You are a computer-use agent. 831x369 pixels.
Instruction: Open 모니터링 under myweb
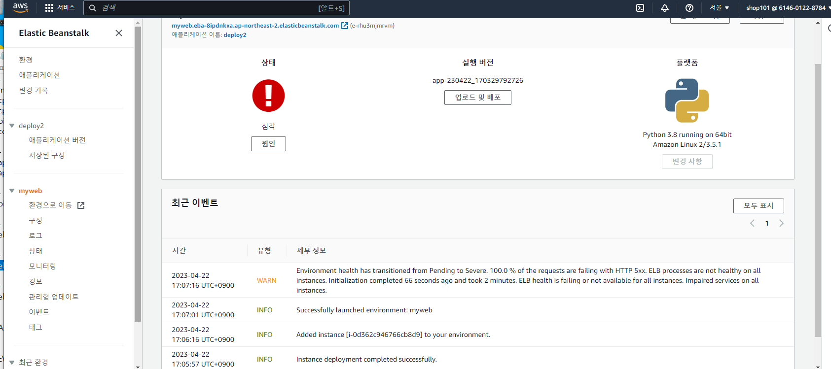tap(42, 266)
